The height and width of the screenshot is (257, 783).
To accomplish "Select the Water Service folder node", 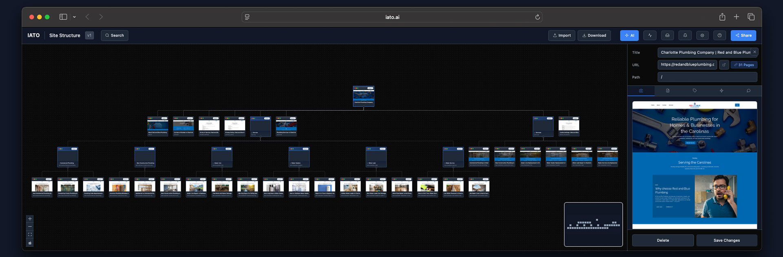I will click(x=453, y=157).
